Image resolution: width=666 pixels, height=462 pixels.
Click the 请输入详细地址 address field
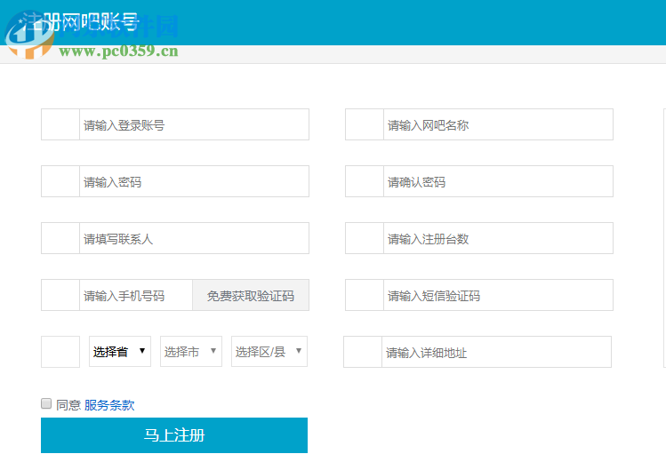pos(496,352)
